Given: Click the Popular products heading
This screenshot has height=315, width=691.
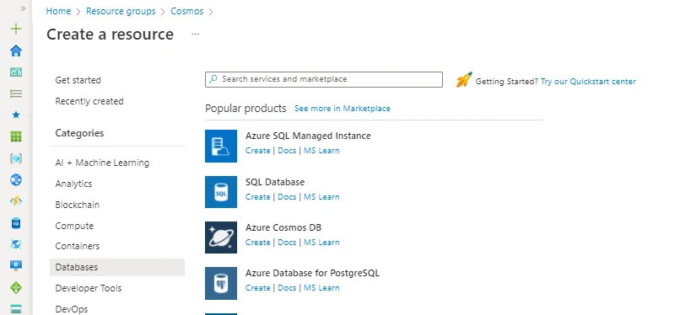Looking at the screenshot, I should [246, 108].
